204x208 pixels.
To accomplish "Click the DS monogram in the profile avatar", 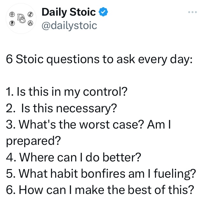I will [x=21, y=18].
